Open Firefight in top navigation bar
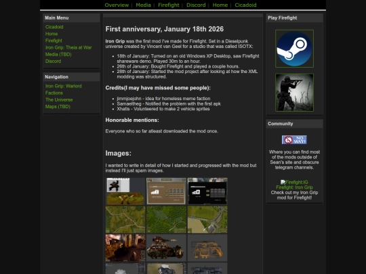Image resolution: width=366 pixels, height=274 pixels. coord(169,5)
